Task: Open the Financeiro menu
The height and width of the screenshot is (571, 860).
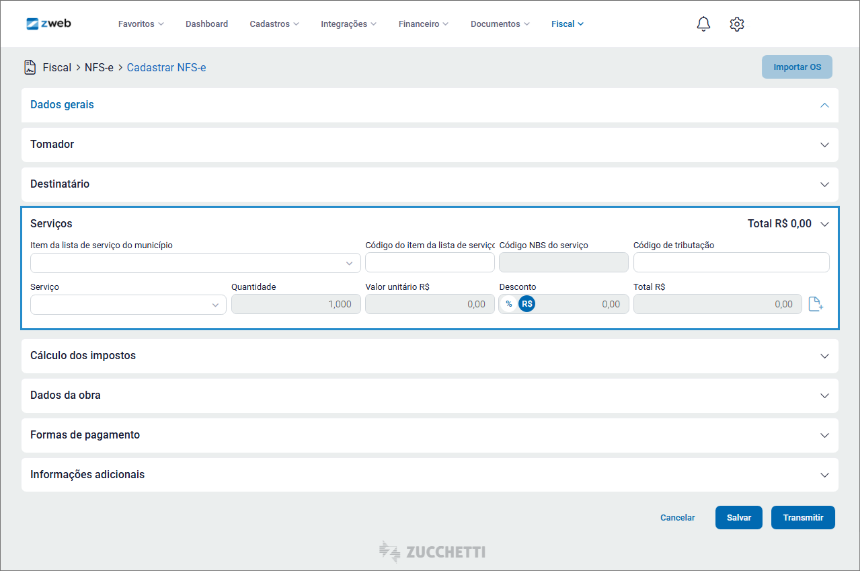Action: [423, 24]
